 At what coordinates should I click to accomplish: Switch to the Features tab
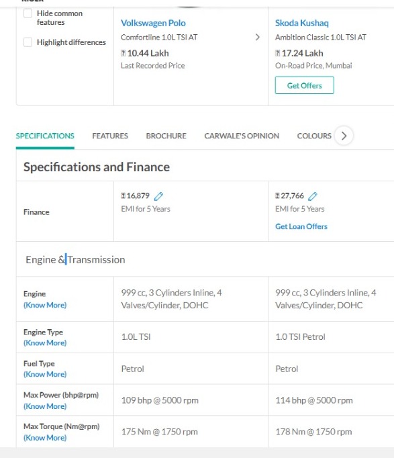point(110,136)
